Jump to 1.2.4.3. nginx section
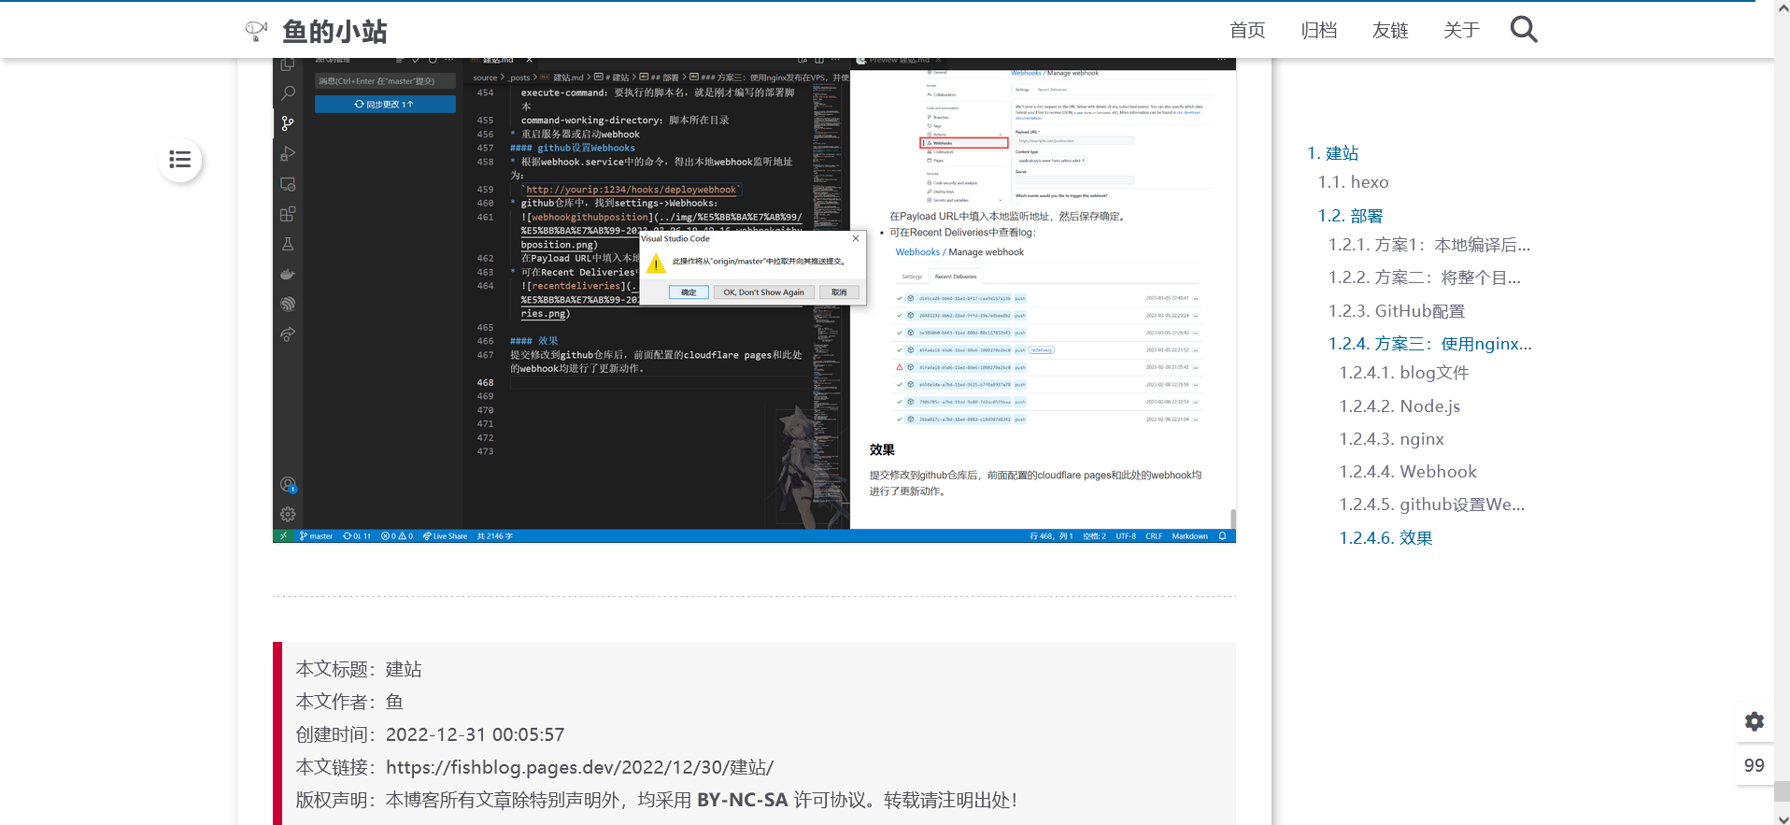The image size is (1790, 825). (1391, 439)
